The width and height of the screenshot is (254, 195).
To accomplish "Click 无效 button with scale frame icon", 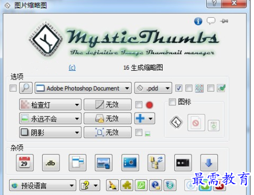I will [108, 132].
